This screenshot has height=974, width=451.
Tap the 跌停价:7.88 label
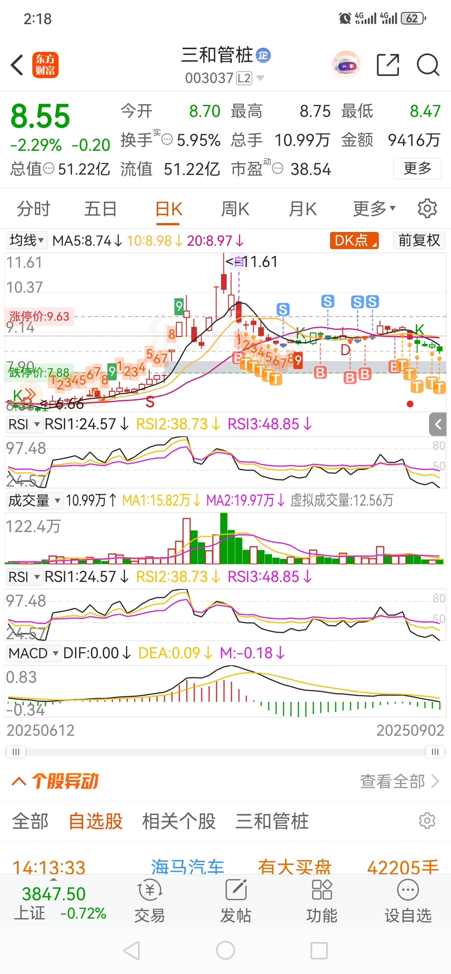pos(39,372)
